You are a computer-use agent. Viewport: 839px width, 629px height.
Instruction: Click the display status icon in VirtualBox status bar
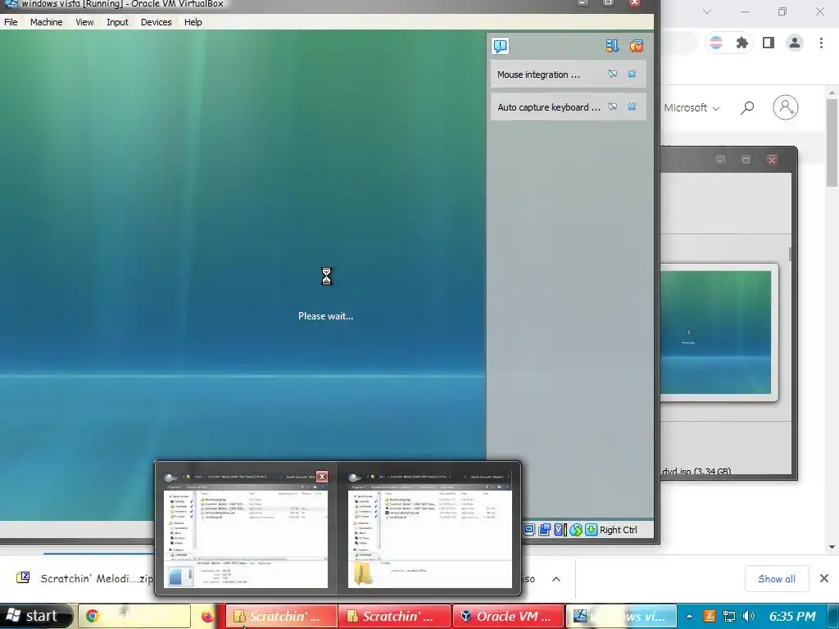528,530
